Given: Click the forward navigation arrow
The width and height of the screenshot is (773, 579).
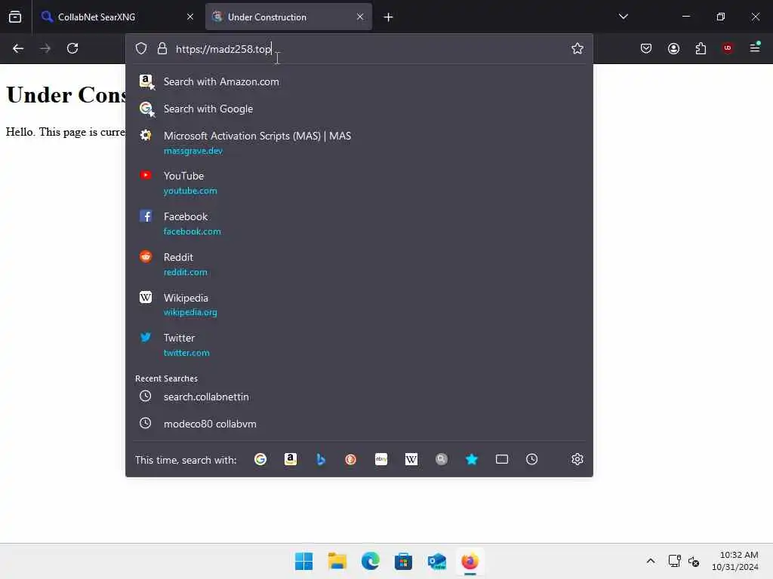Looking at the screenshot, I should [x=45, y=48].
